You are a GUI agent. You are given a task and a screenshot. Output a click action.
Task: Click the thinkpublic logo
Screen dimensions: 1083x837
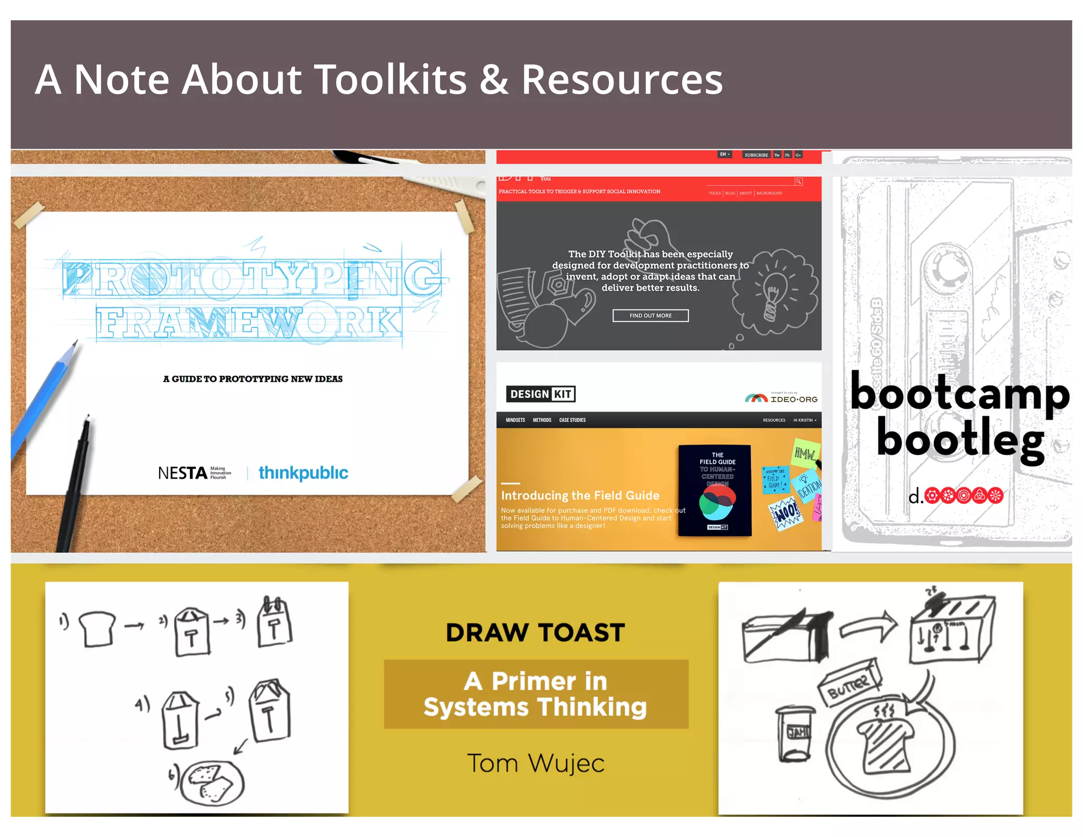pos(303,472)
